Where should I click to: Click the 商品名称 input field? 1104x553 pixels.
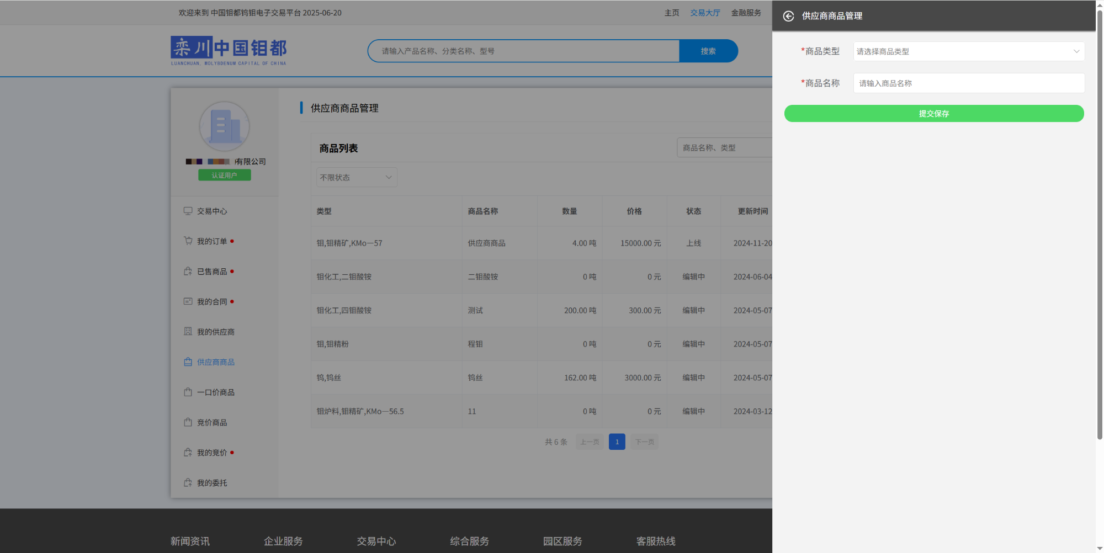969,83
